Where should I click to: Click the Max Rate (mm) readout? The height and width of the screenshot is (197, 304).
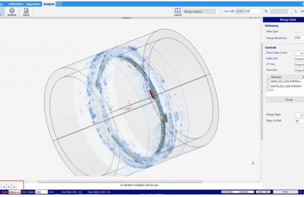tap(99, 192)
